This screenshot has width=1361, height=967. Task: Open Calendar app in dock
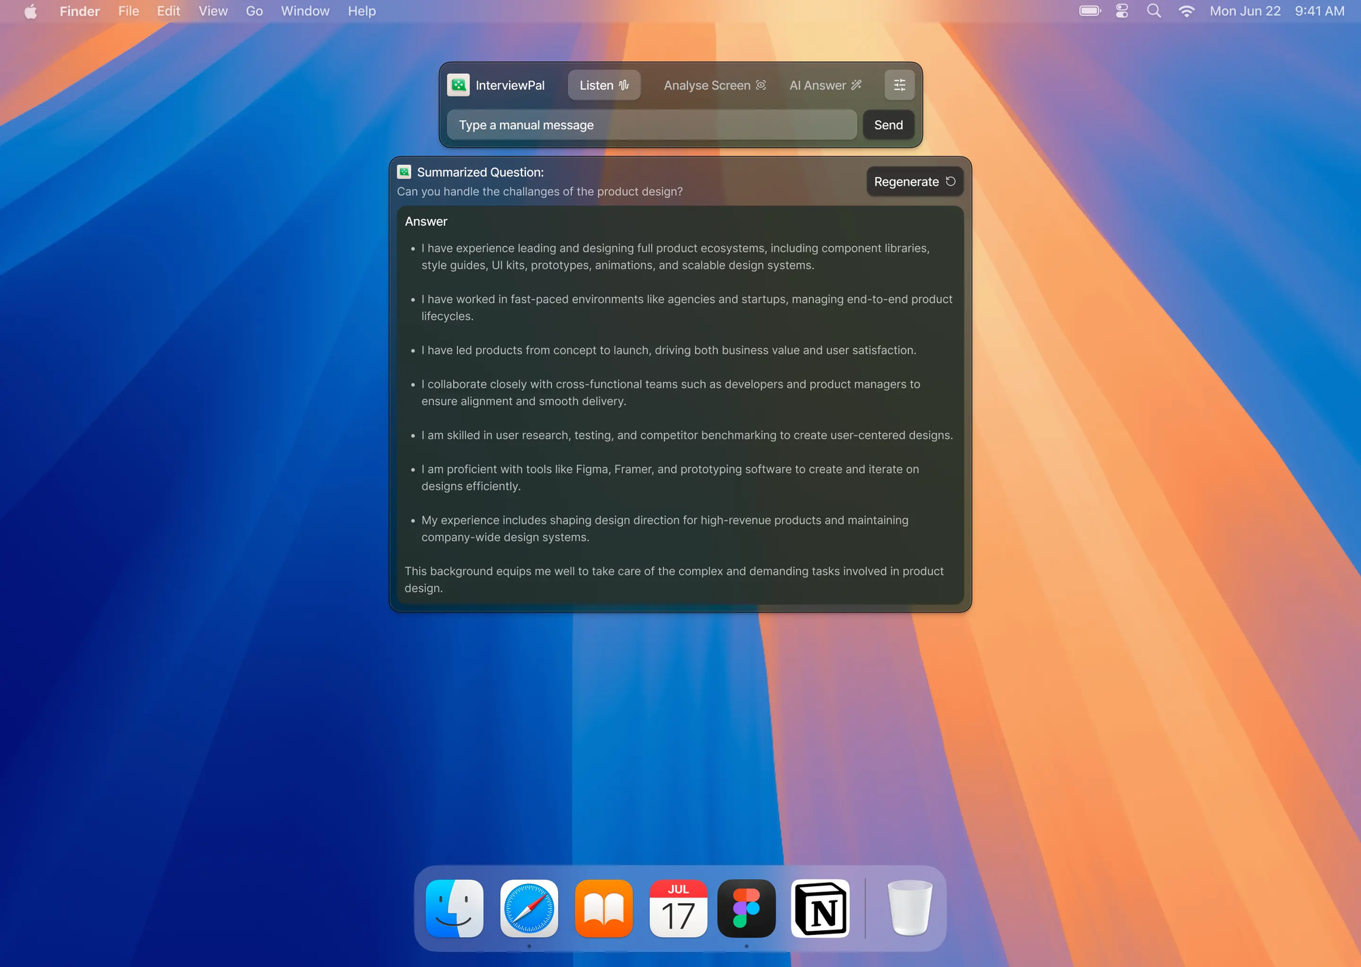(678, 909)
